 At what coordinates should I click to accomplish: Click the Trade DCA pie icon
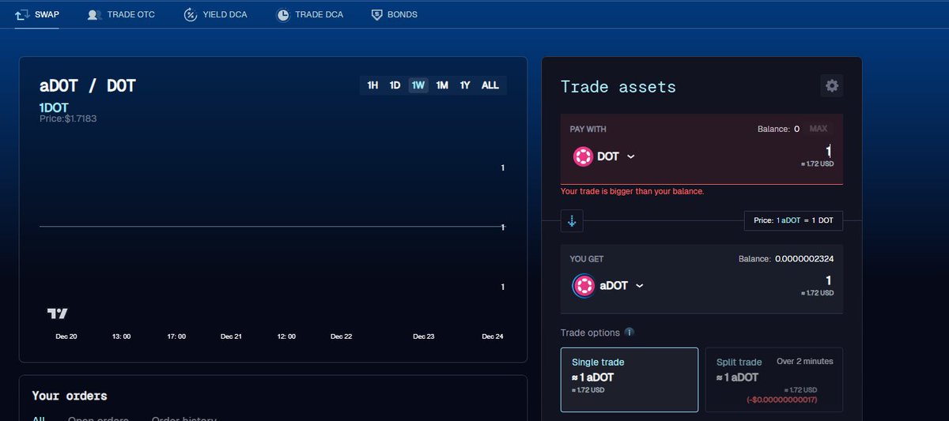click(x=283, y=15)
